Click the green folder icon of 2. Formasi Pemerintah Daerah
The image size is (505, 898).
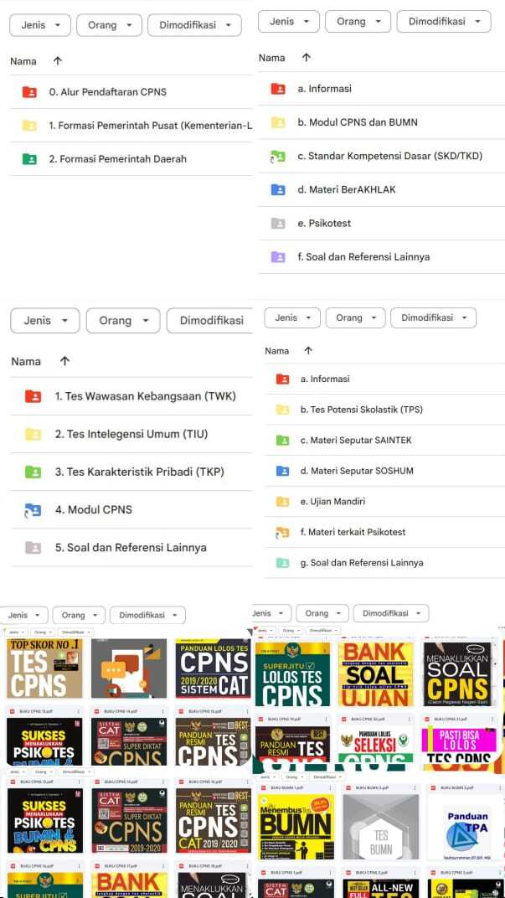(29, 158)
